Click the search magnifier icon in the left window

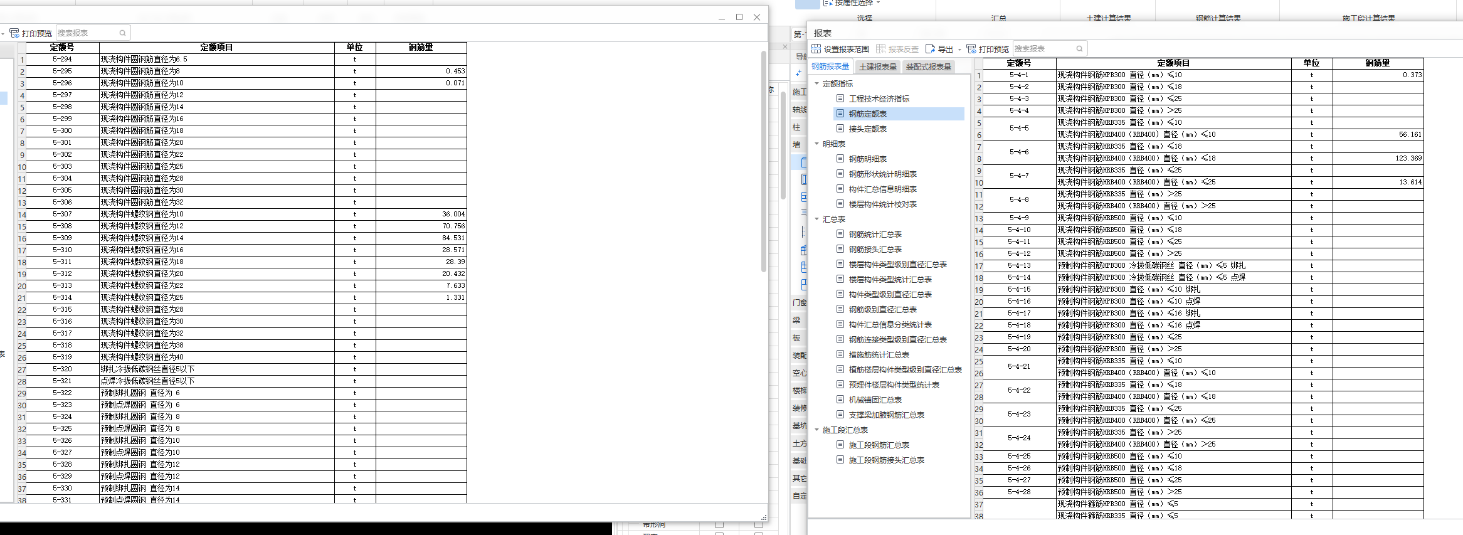tap(122, 33)
